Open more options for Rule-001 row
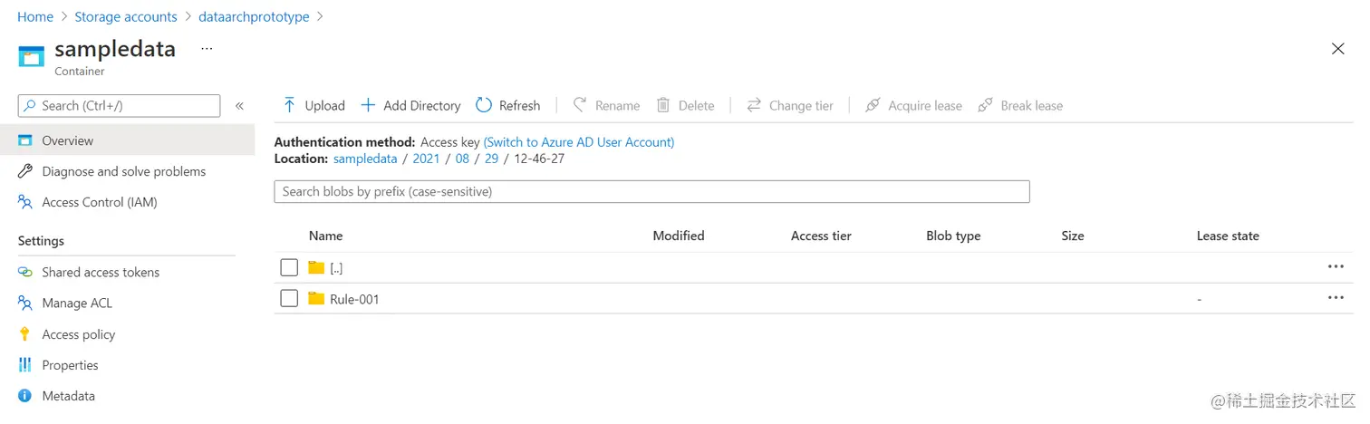Viewport: 1370px width, 424px height. coord(1335,297)
